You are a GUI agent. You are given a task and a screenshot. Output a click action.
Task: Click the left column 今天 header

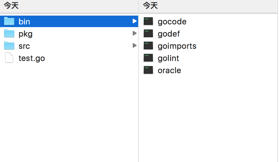[x=11, y=5]
